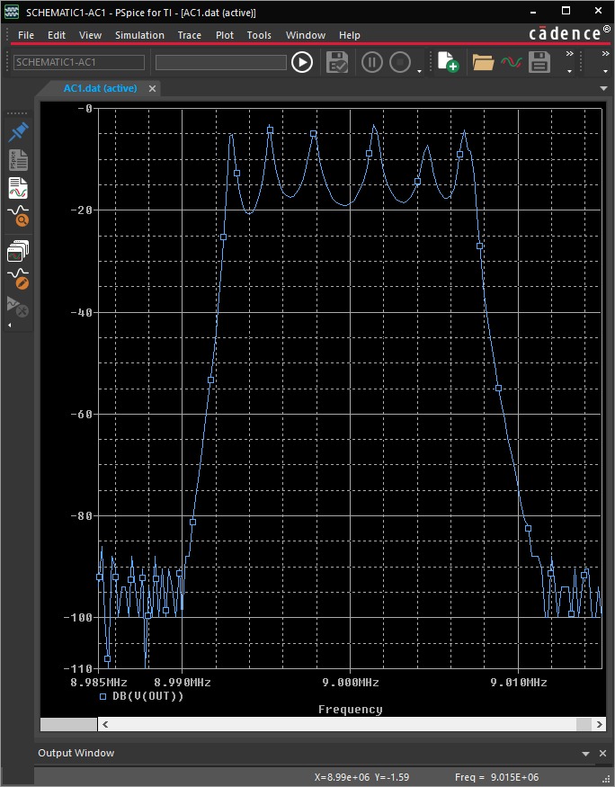Open the Trace menu
The width and height of the screenshot is (615, 787).
[x=189, y=35]
